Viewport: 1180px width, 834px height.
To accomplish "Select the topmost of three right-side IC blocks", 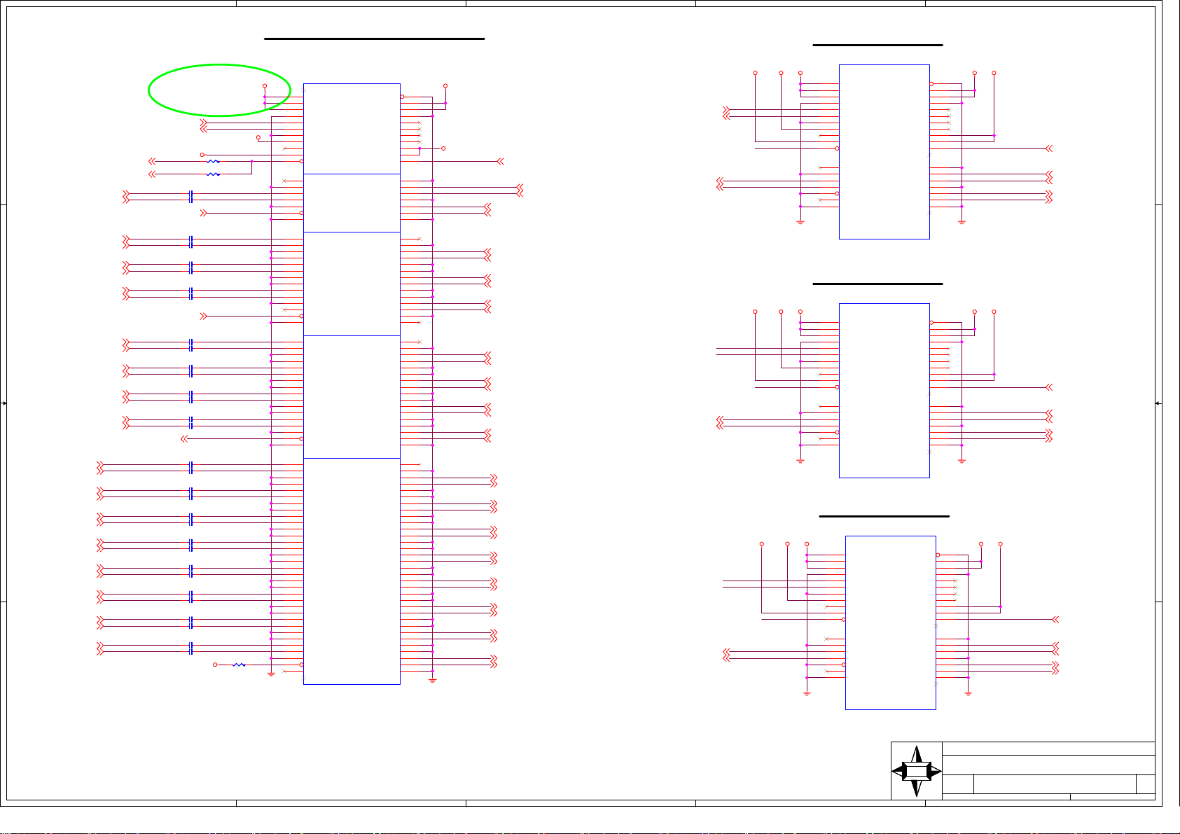I will click(884, 152).
